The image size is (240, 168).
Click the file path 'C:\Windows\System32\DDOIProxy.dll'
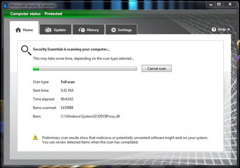coord(90,116)
